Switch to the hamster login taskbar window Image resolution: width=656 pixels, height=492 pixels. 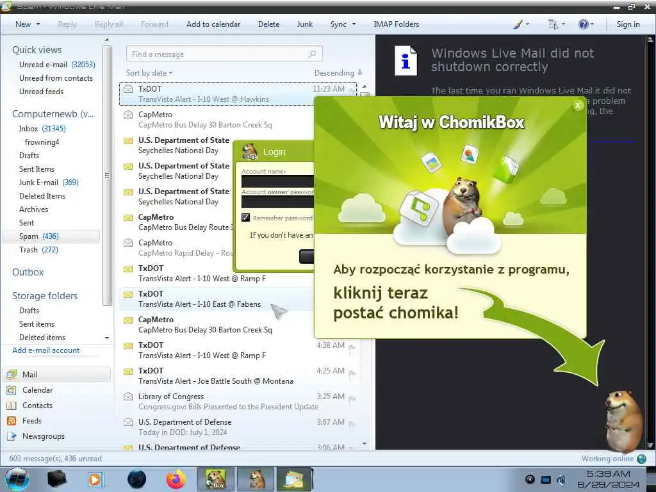[255, 479]
